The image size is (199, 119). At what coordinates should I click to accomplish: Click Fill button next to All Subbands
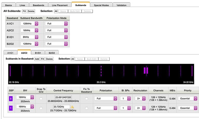[x=24, y=11]
